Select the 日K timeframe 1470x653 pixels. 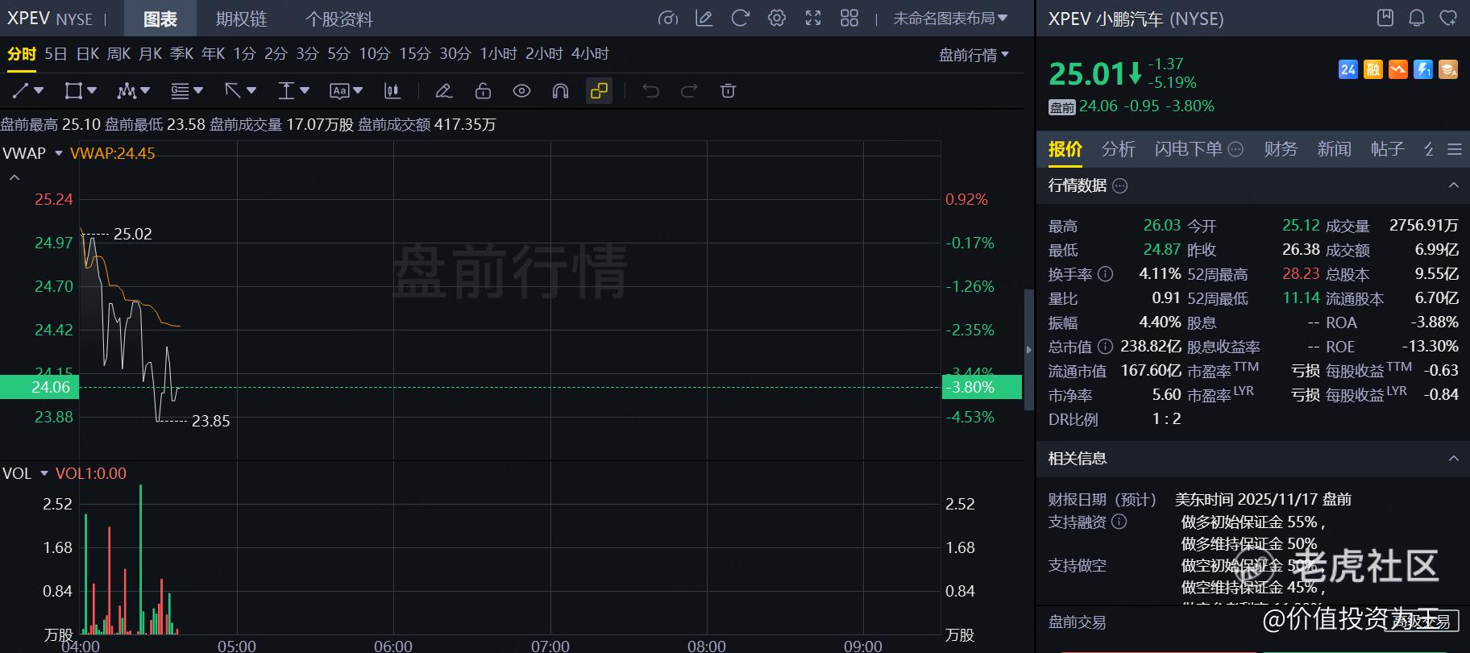[87, 54]
